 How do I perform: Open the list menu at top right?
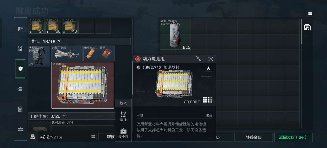tap(310, 14)
